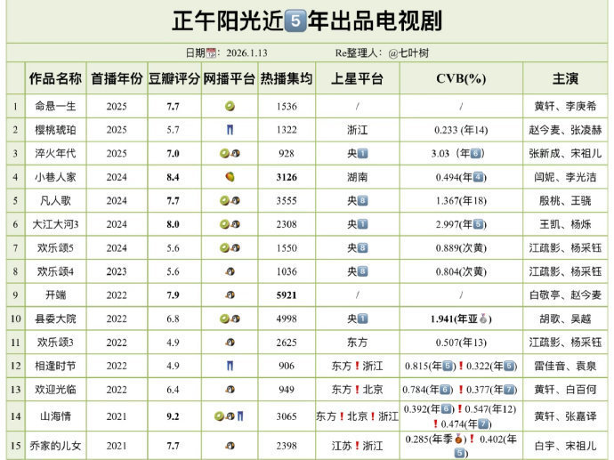Click the CVB value 1.367(年18)
This screenshot has height=460, width=614.
461,201
